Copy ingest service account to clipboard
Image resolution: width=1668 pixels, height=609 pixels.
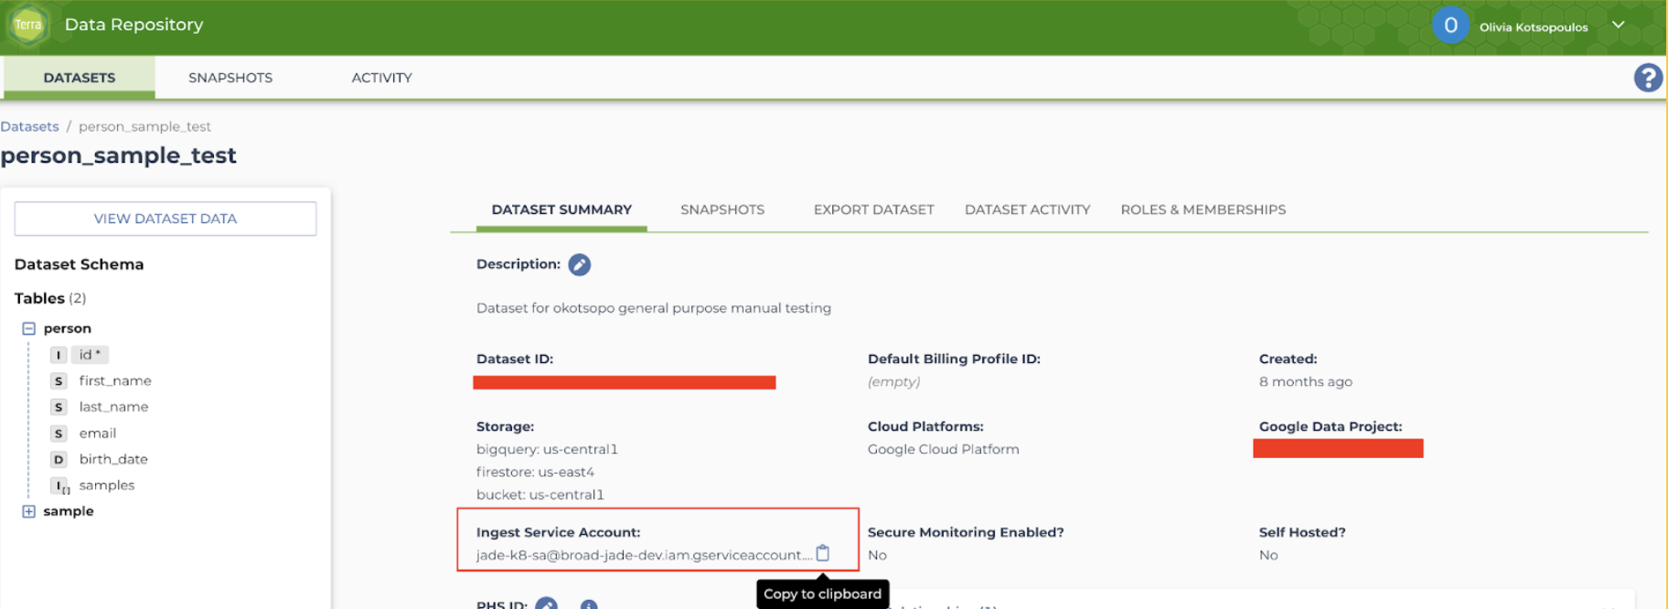tap(822, 553)
